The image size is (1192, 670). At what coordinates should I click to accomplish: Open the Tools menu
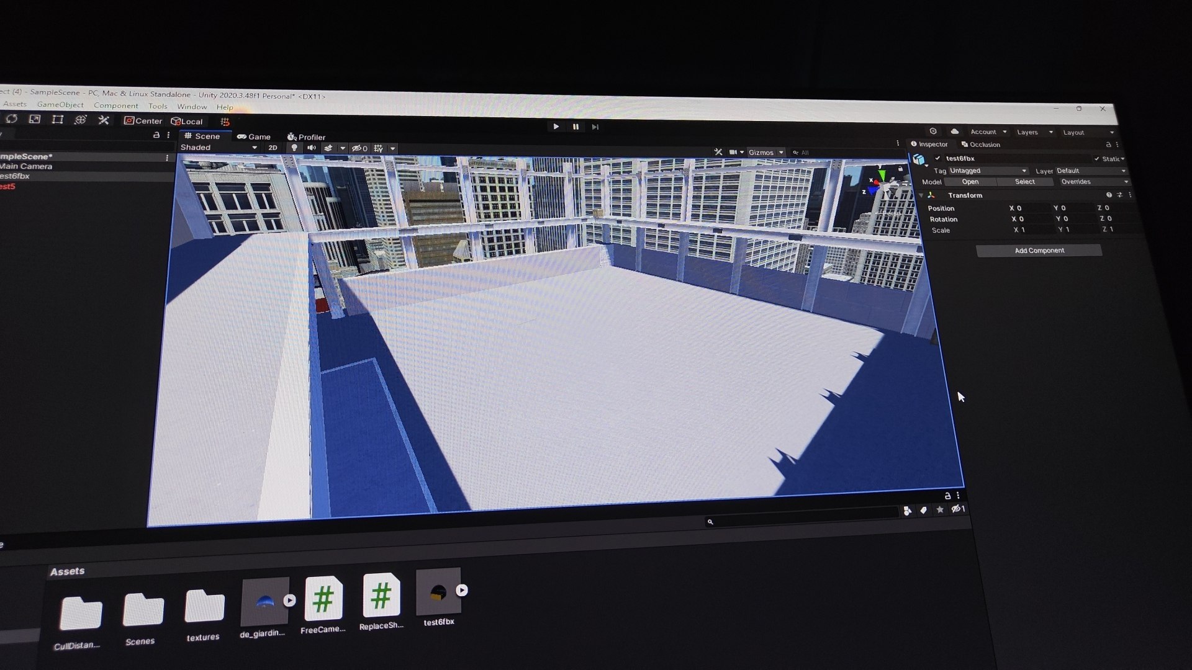[158, 106]
